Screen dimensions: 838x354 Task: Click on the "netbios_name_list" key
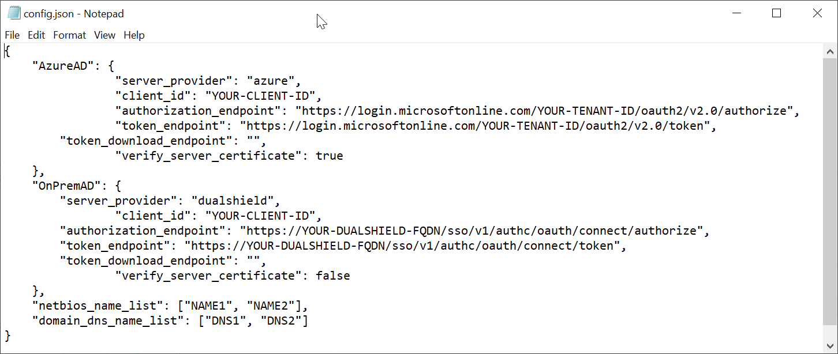tap(95, 306)
